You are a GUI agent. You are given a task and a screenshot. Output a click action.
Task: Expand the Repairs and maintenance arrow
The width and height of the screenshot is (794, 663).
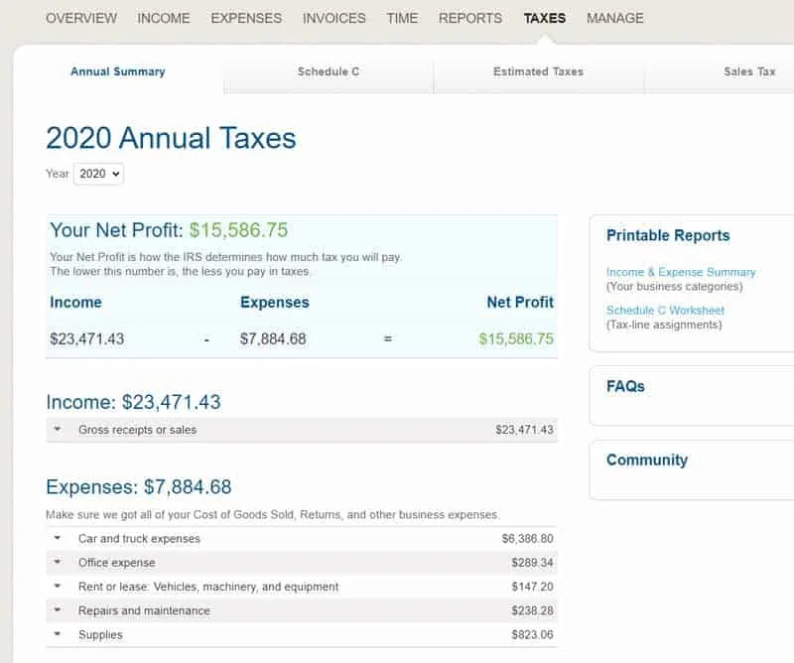point(58,610)
